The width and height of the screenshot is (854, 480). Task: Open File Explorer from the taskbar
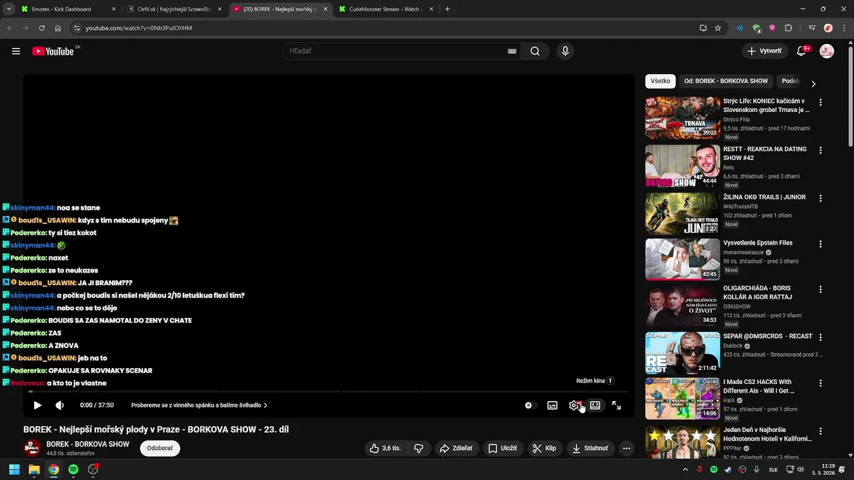point(34,469)
